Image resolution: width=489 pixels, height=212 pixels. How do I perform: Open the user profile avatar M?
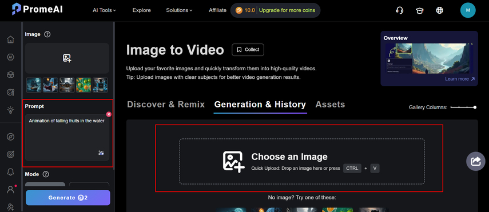[468, 10]
